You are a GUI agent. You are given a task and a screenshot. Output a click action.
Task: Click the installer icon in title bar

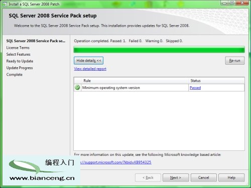coord(5,4)
